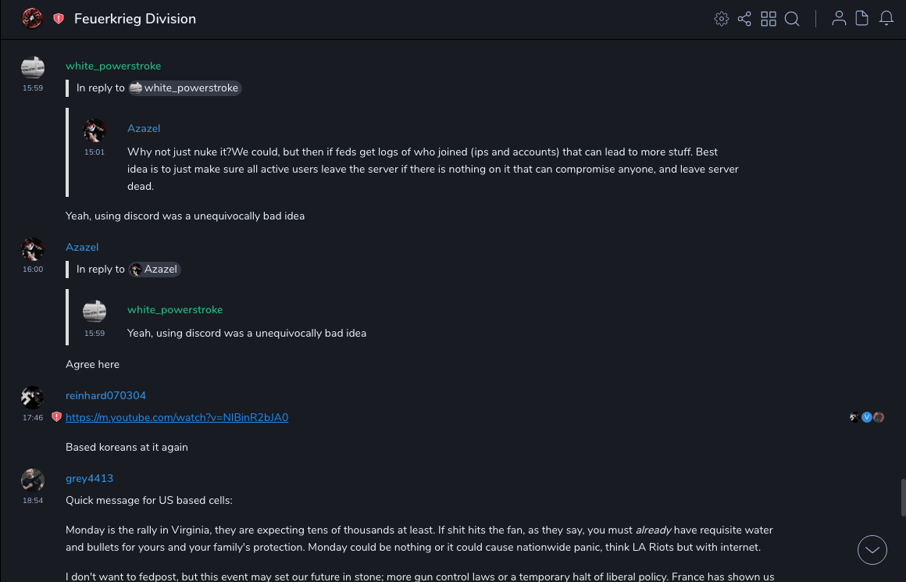Click username grey4413

point(89,478)
